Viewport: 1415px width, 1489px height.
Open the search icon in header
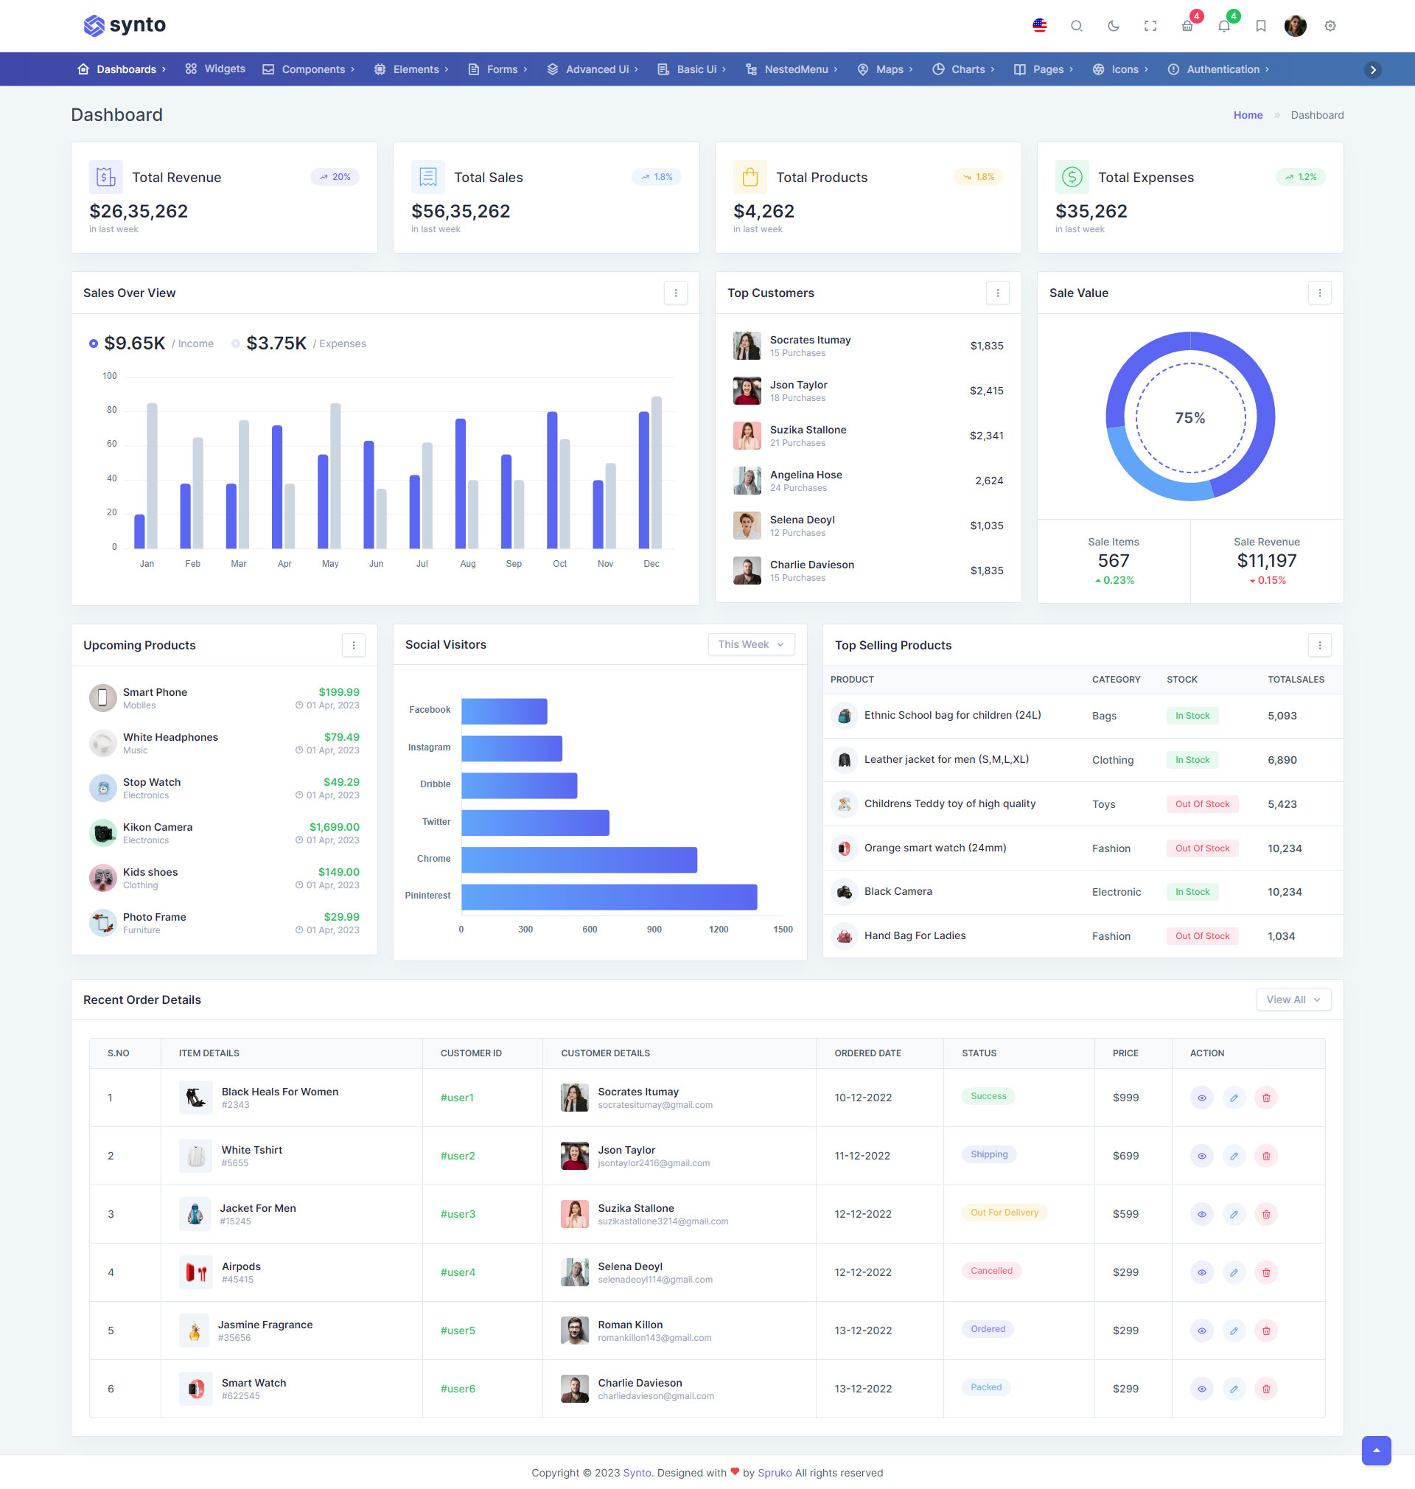pos(1076,26)
